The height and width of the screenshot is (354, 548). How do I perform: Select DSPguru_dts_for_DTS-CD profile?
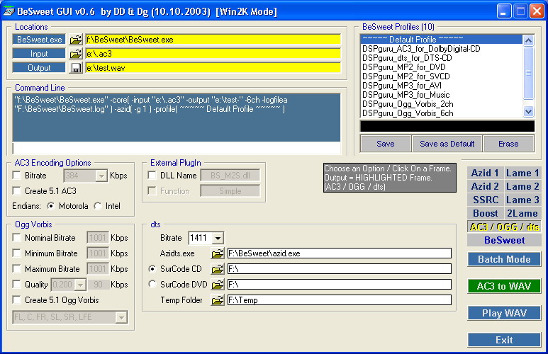click(x=441, y=58)
